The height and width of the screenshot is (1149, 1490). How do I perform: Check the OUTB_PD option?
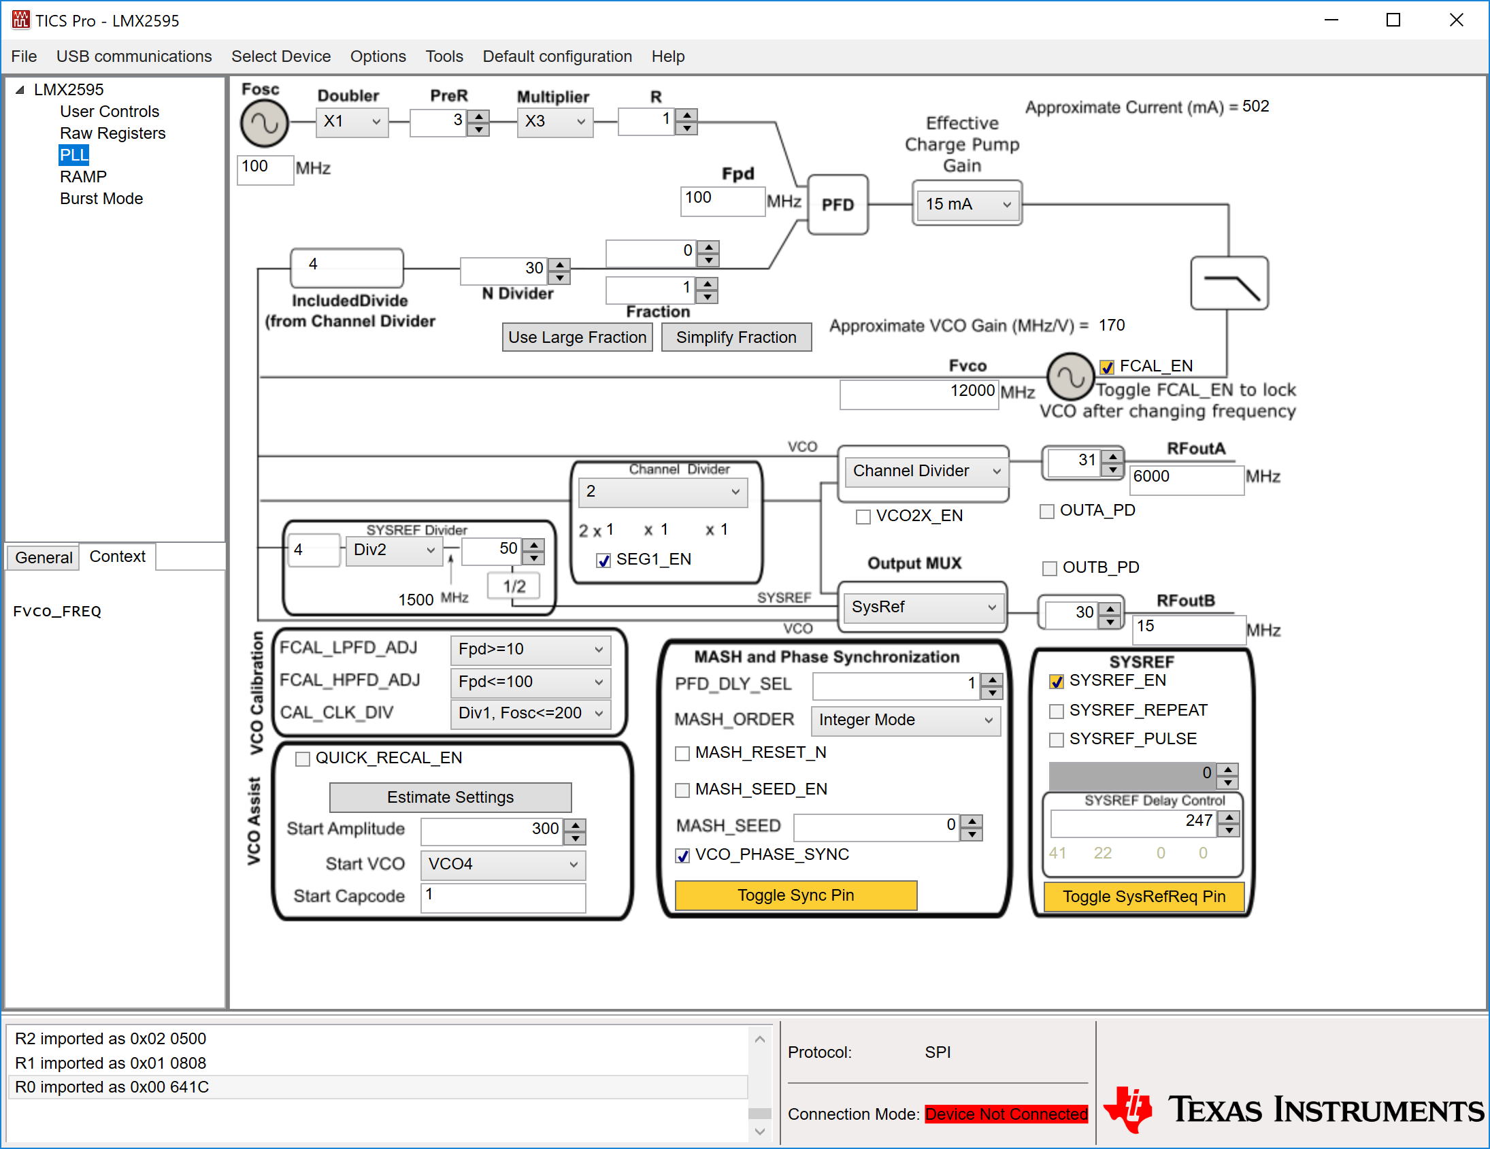point(1049,567)
